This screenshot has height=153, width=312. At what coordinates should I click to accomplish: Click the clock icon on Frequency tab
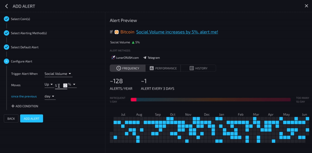tap(119, 68)
